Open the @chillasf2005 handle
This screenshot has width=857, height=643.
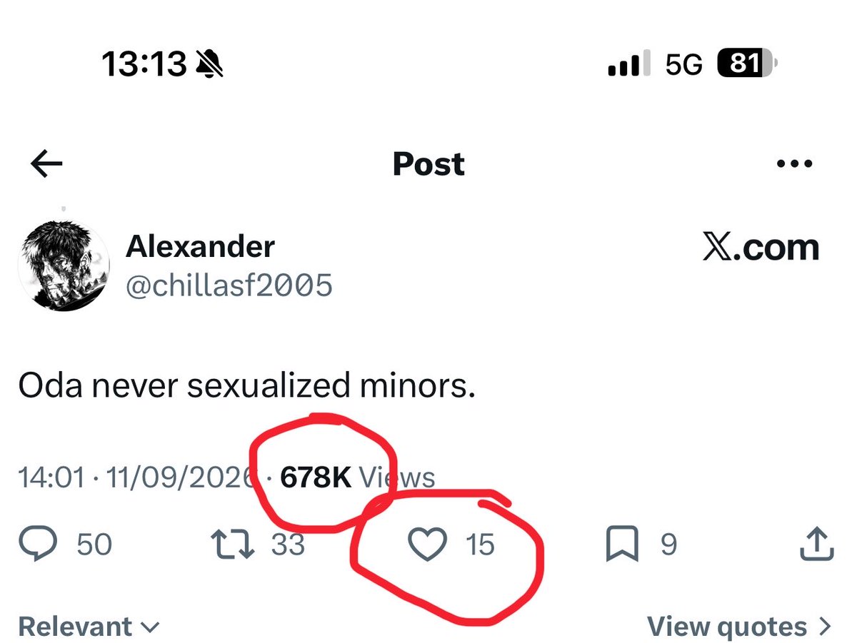click(x=229, y=285)
